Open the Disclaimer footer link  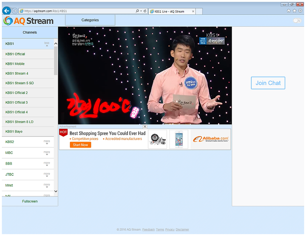[182, 230]
